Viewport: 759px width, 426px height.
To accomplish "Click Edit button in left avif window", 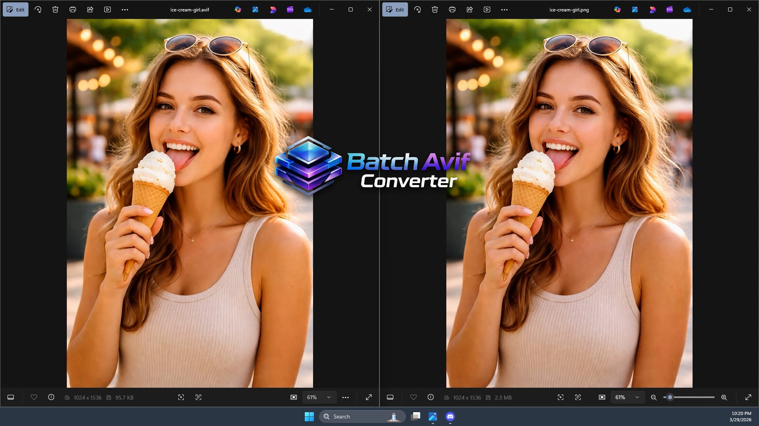I will (x=16, y=9).
